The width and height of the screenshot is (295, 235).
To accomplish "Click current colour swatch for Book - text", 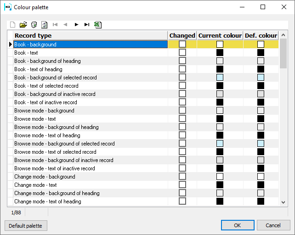I will [220, 52].
